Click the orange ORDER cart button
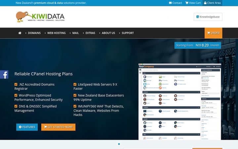The image size is (238, 149). [213, 33]
